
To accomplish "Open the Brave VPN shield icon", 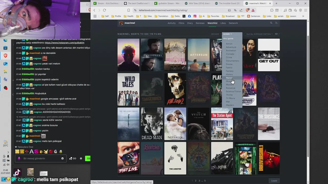I will [301, 10].
